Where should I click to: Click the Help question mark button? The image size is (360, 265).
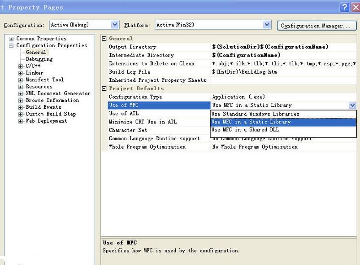point(344,7)
